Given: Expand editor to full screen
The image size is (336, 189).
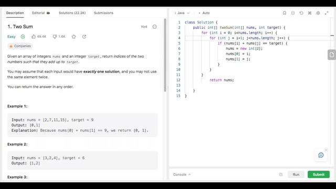Looking at the screenshot, I should pyautogui.click(x=327, y=13).
